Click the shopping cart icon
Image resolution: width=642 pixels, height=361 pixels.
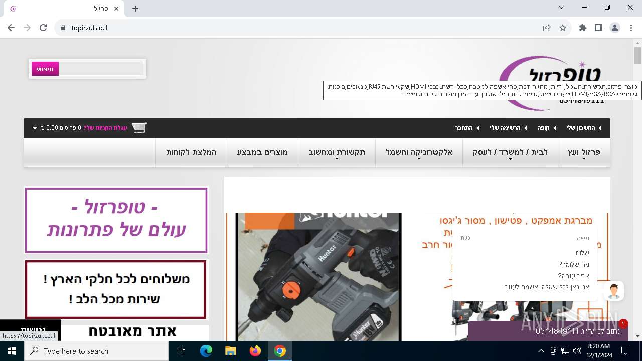139,128
